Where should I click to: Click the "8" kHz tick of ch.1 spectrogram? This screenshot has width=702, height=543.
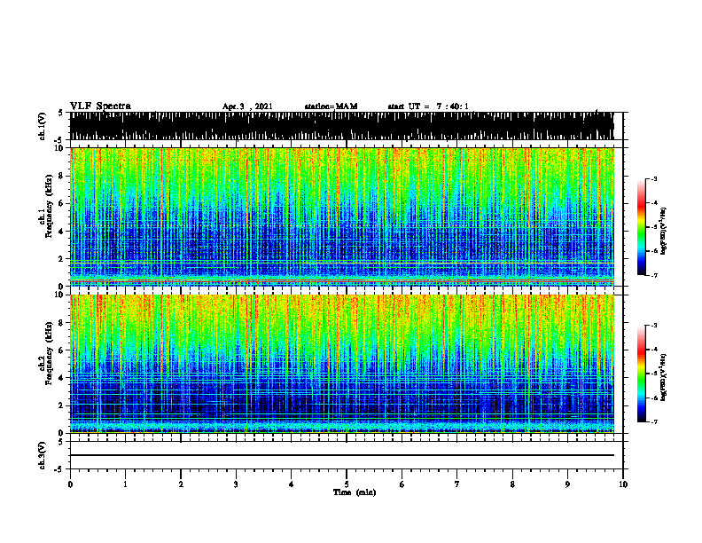(62, 176)
